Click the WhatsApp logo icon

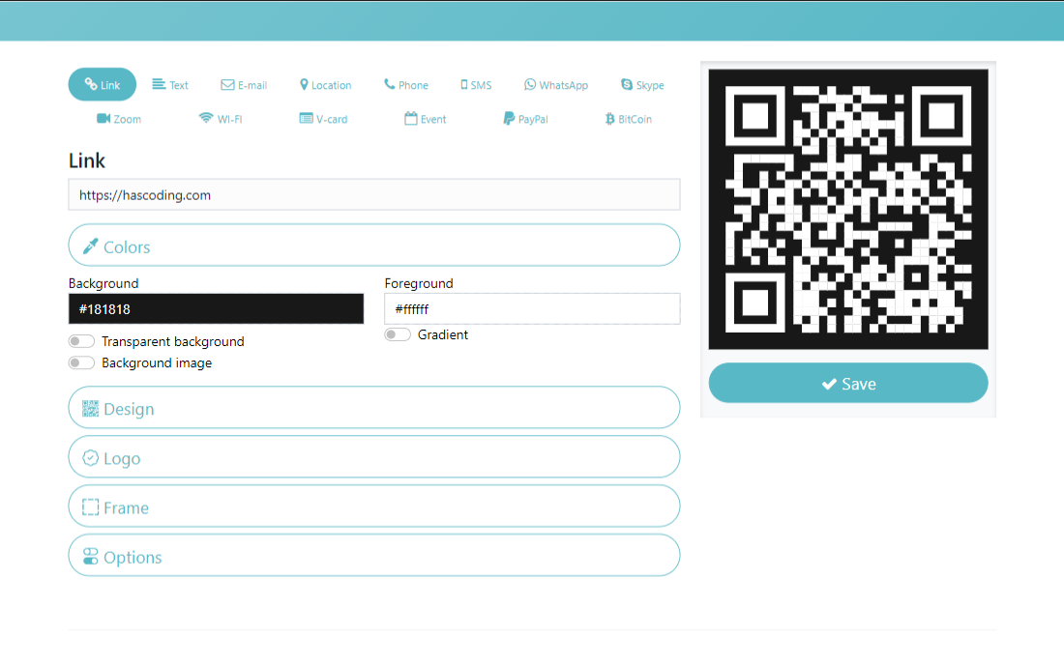pos(530,85)
